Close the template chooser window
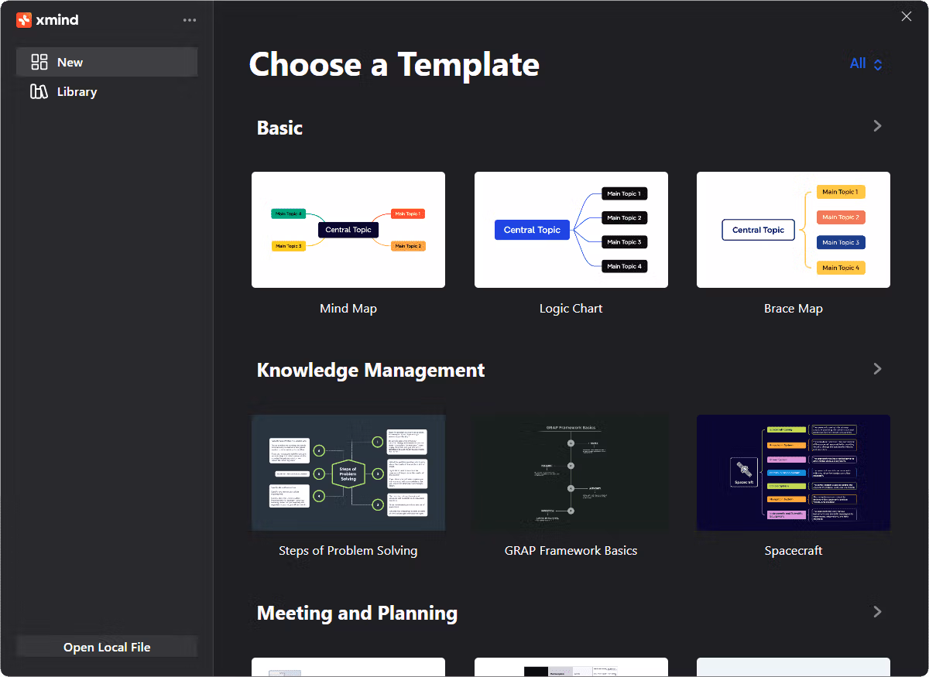This screenshot has height=677, width=929. 907,16
